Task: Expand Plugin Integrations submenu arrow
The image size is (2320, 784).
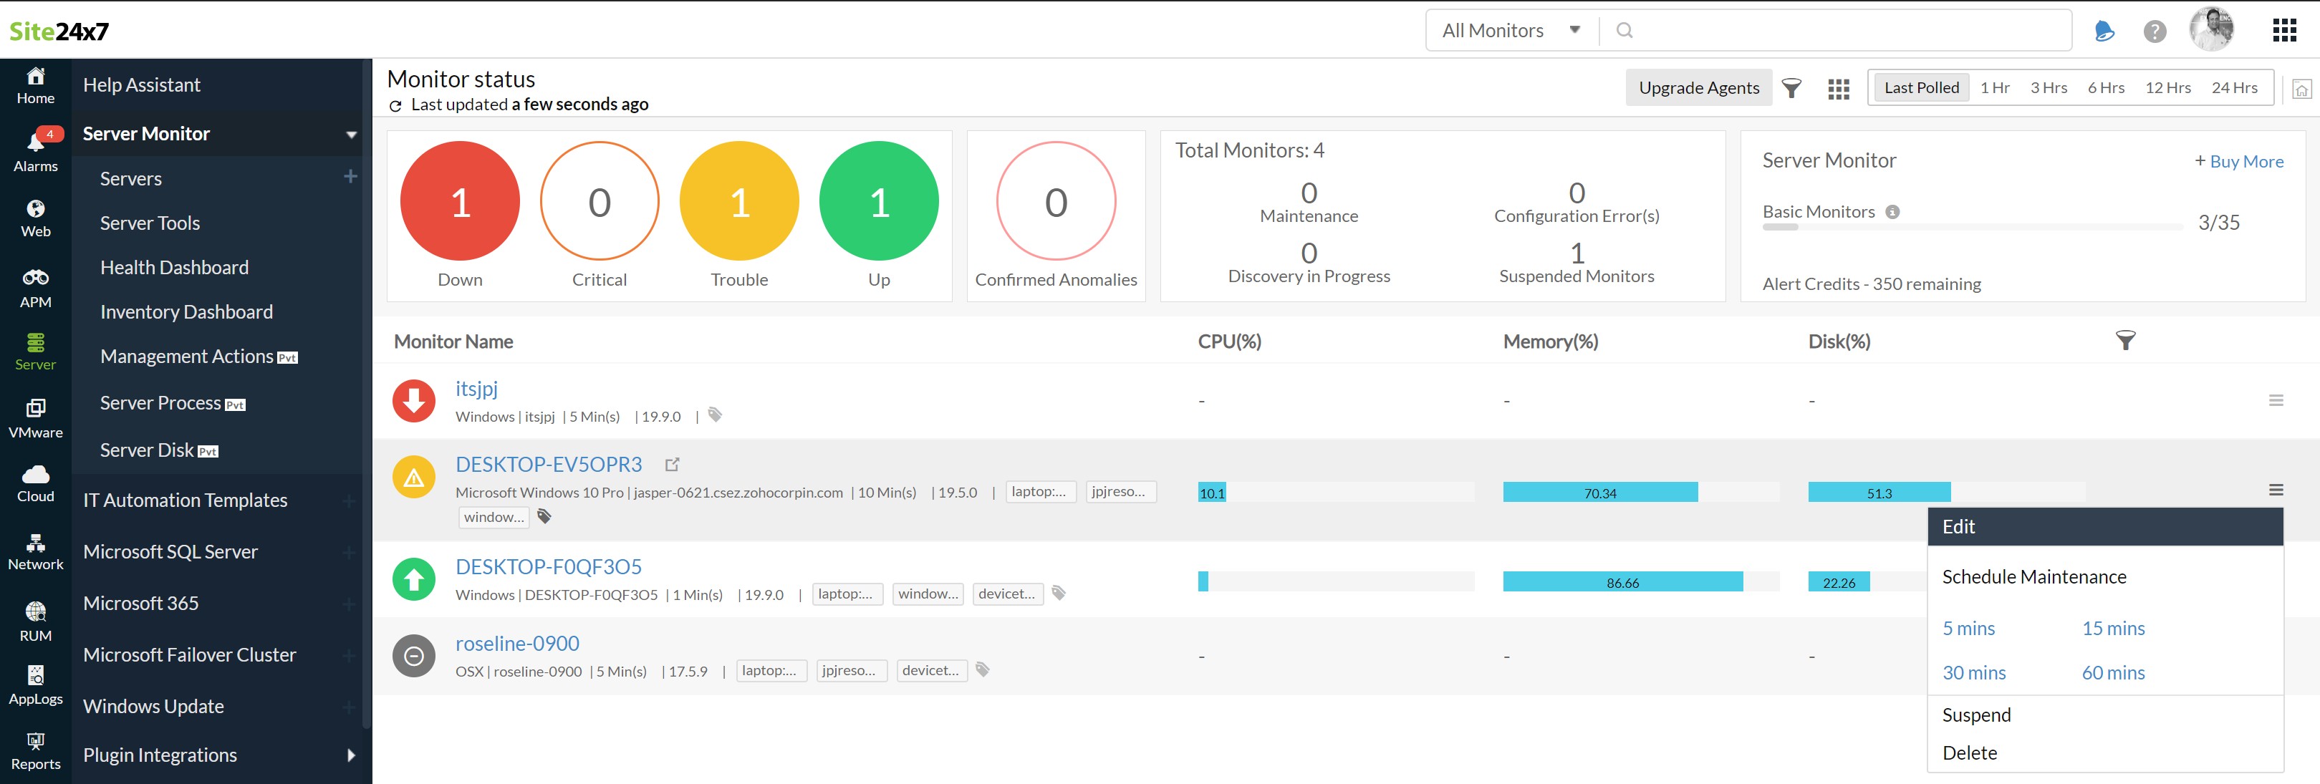Action: [x=351, y=755]
